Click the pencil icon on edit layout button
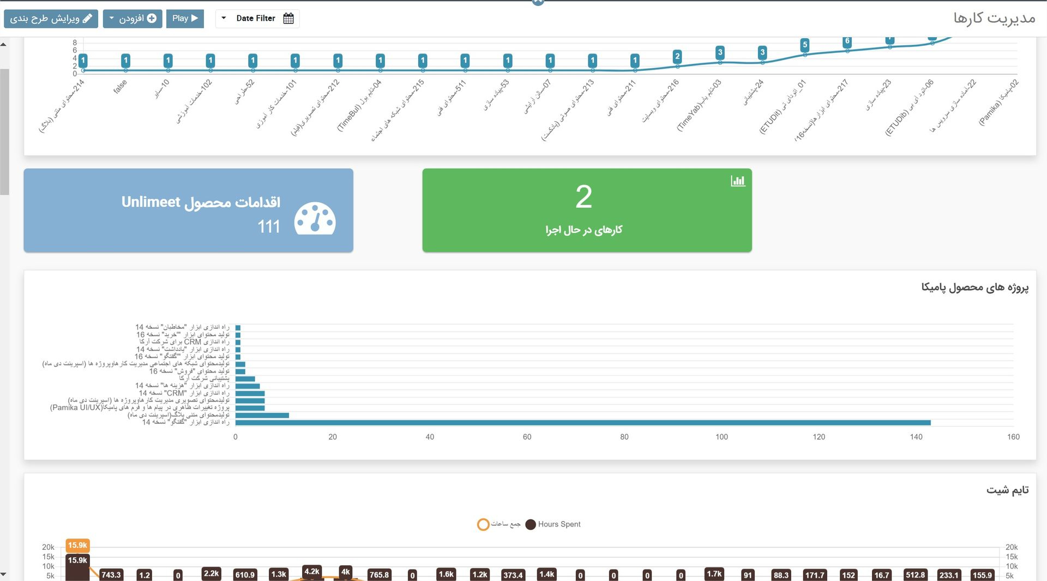 87,19
